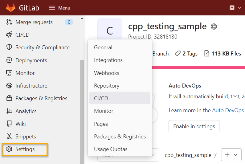The width and height of the screenshot is (245, 164).
Task: Click the Snippets scissors icon
Action: (x=9, y=137)
